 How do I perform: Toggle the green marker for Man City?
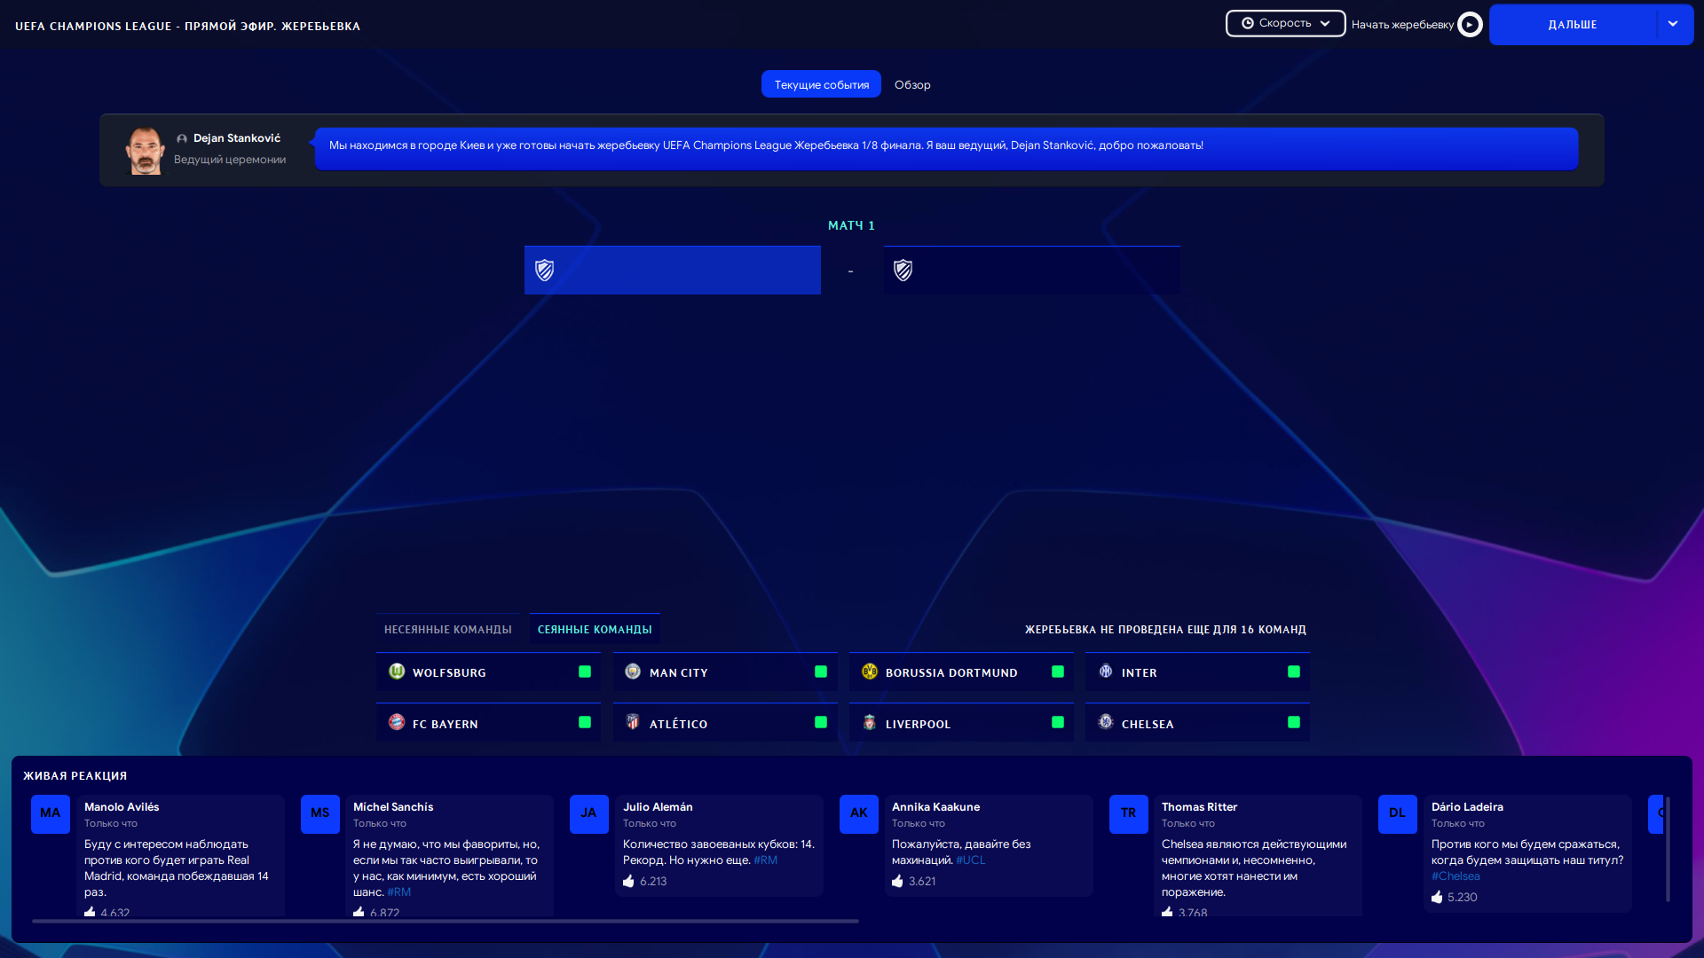point(821,671)
